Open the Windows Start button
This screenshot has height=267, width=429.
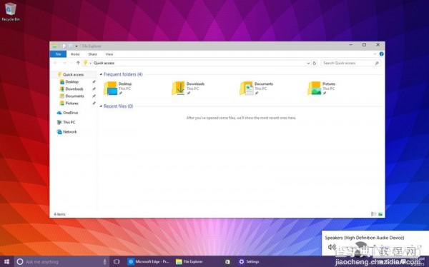(7, 262)
